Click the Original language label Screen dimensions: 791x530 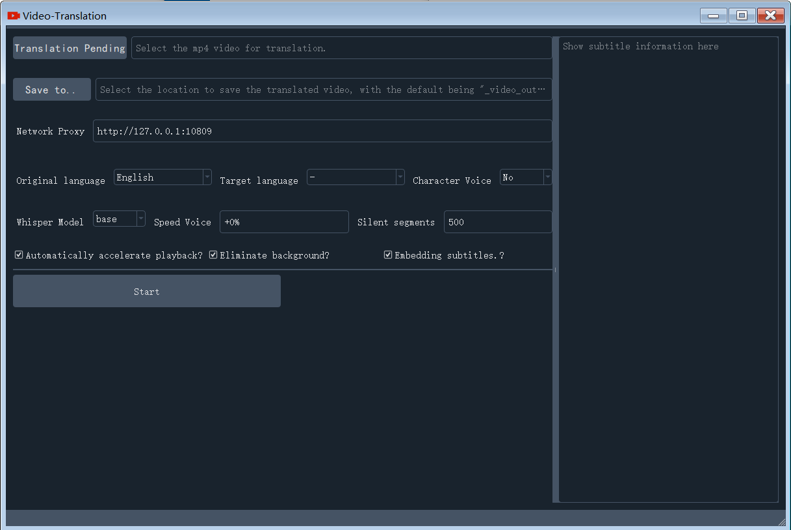(60, 181)
